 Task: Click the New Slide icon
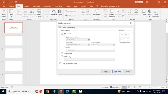[x=4, y=11]
